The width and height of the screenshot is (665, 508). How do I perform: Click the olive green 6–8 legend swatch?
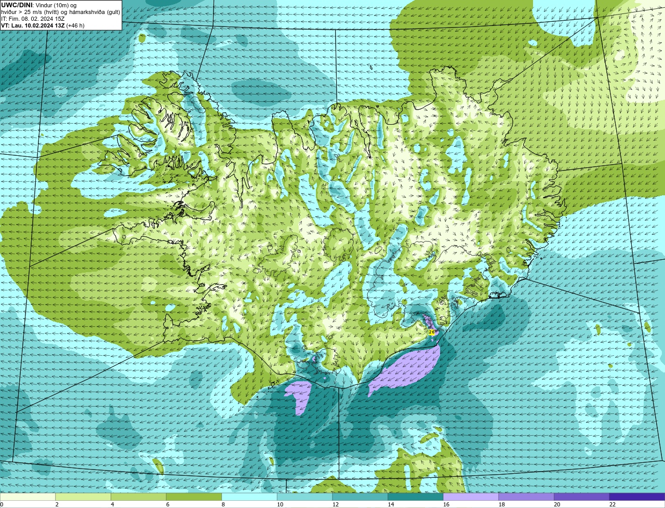pyautogui.click(x=194, y=497)
